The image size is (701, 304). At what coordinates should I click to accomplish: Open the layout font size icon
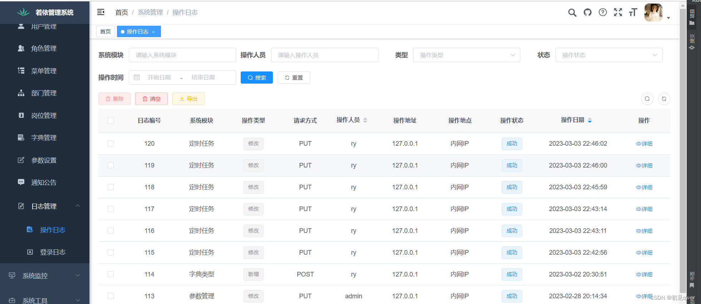click(633, 13)
